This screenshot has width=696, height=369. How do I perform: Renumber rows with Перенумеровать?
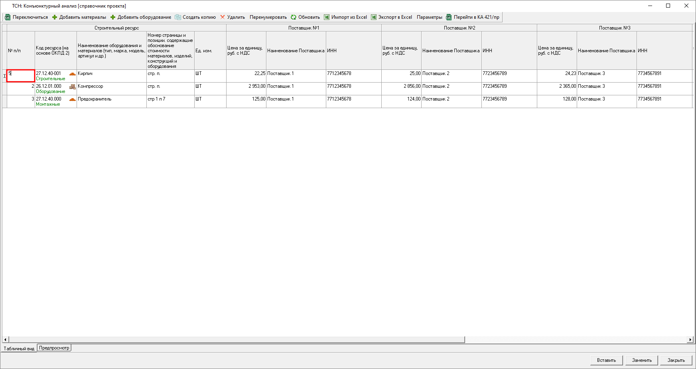[268, 17]
